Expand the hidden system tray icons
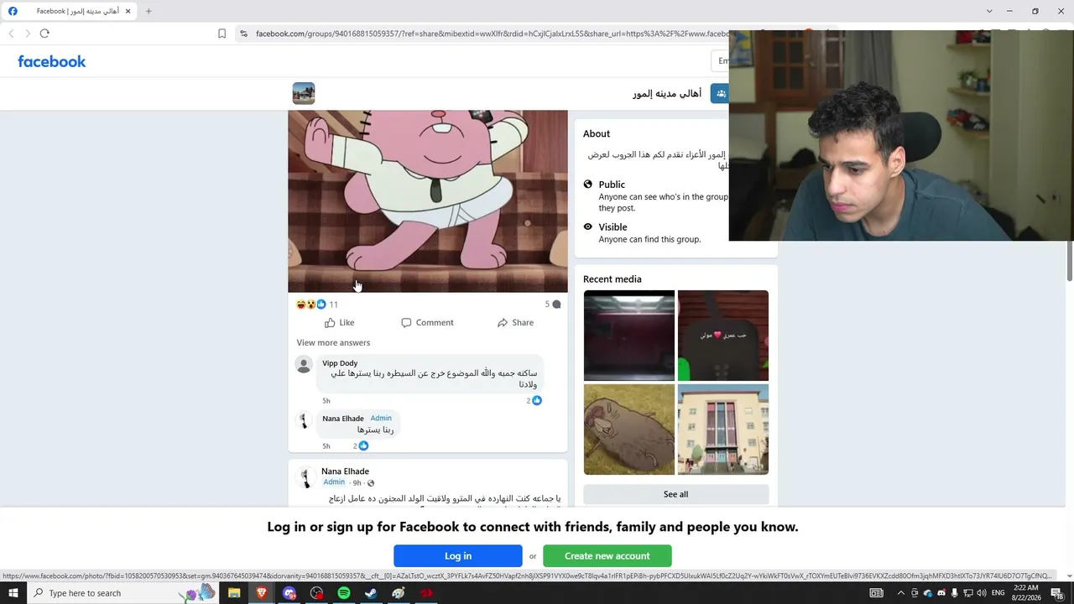 tap(901, 593)
